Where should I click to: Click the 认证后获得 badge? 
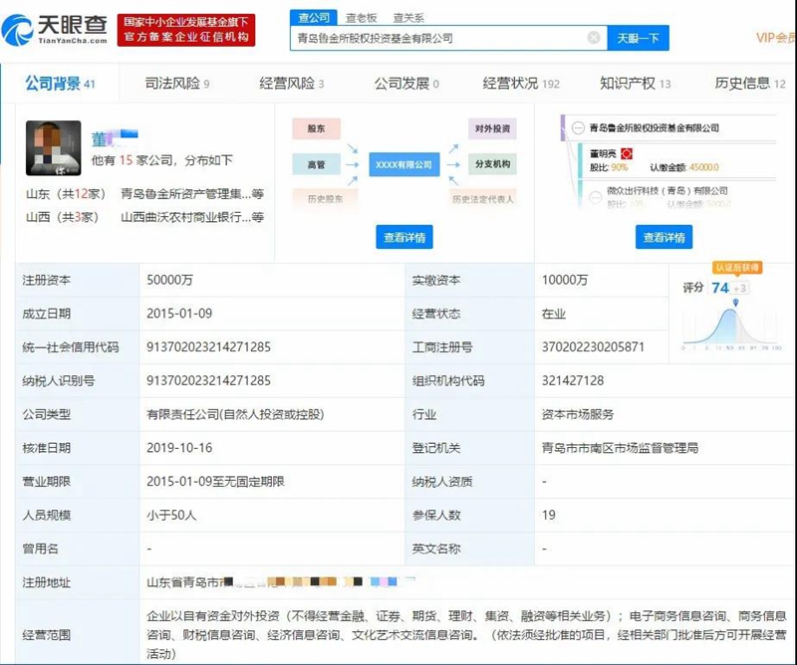pyautogui.click(x=737, y=267)
